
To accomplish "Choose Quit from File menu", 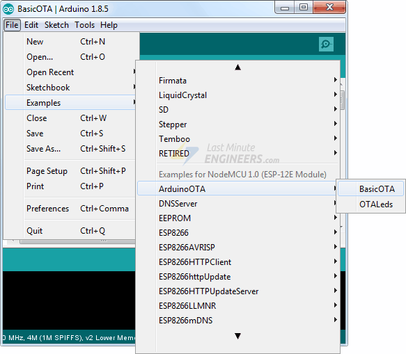I will [70, 231].
